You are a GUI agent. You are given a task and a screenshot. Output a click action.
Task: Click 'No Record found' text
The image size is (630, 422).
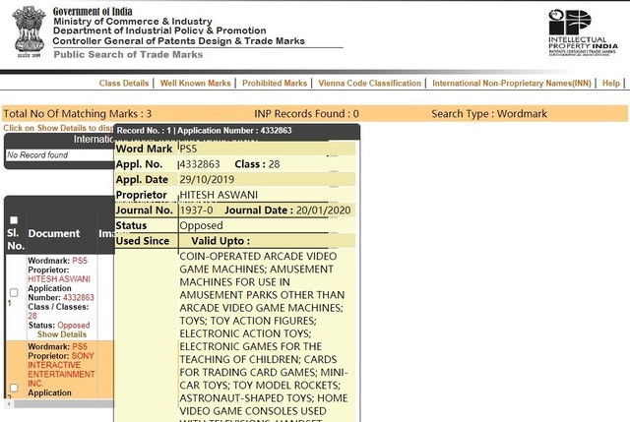coord(37,155)
